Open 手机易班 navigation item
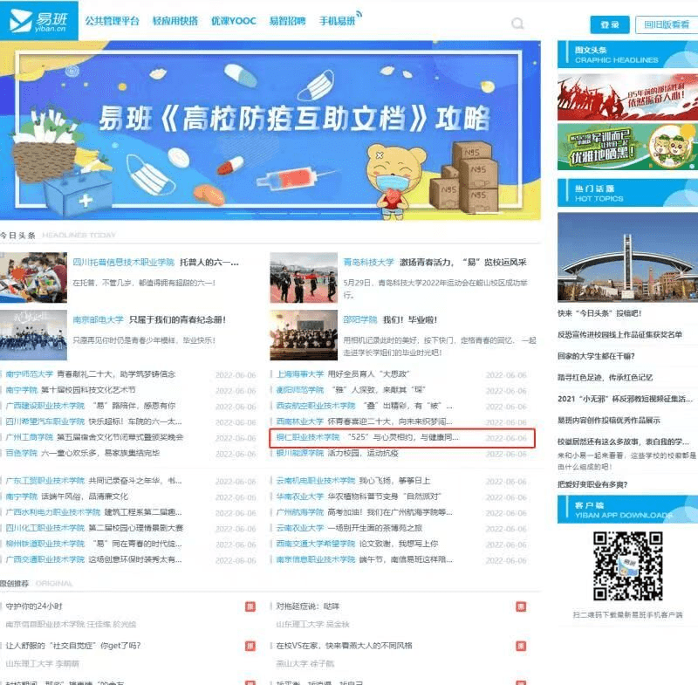 point(339,22)
